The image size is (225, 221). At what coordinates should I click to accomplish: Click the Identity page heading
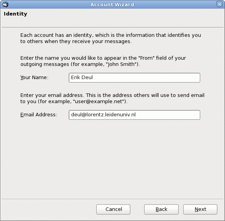pyautogui.click(x=15, y=14)
